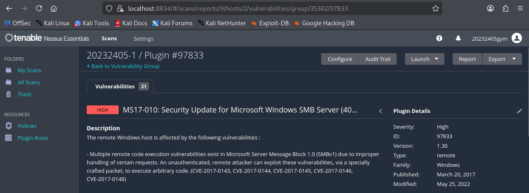Click the browser address bar
Viewport: 529px width, 193px height.
coord(270,8)
